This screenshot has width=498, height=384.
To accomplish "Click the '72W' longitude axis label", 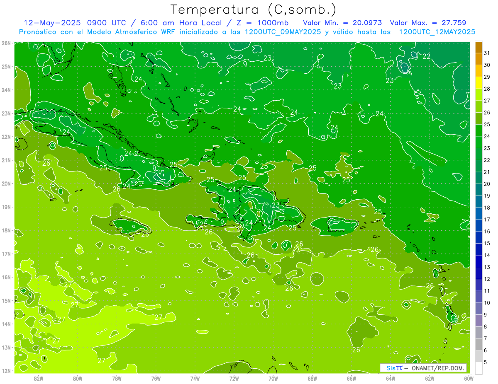I will coord(234,378).
